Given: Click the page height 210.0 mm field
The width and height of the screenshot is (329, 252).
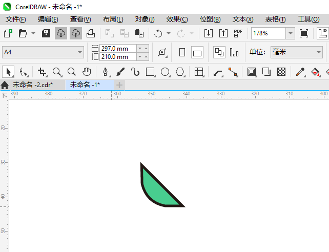Looking at the screenshot, I should (118, 57).
